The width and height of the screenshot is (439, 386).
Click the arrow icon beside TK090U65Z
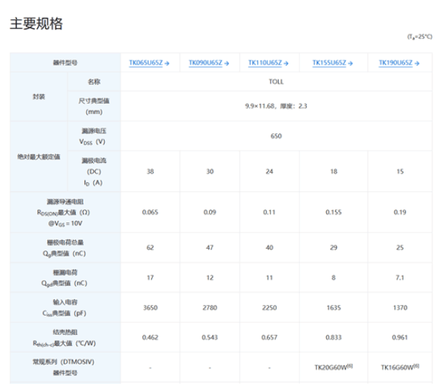226,64
